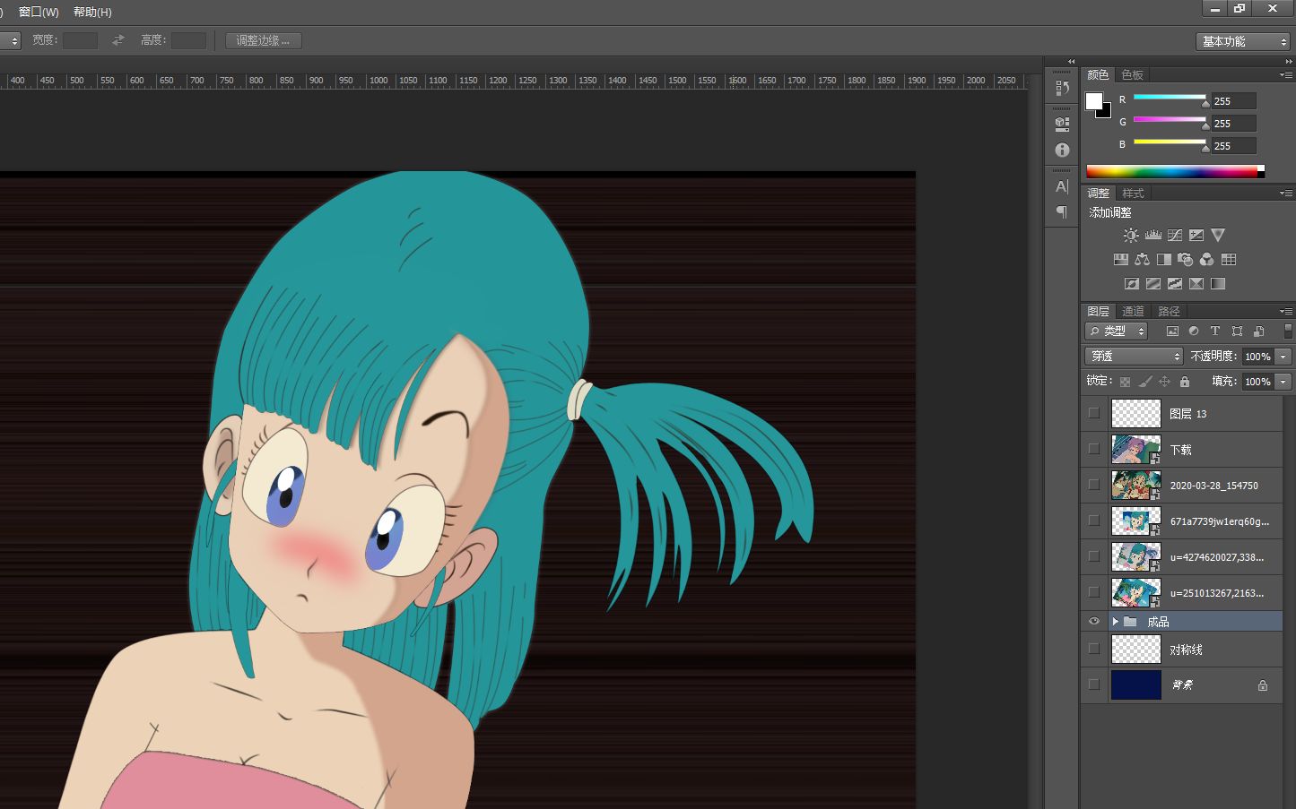Lock all layer attributes
This screenshot has height=809, width=1296.
click(1184, 382)
